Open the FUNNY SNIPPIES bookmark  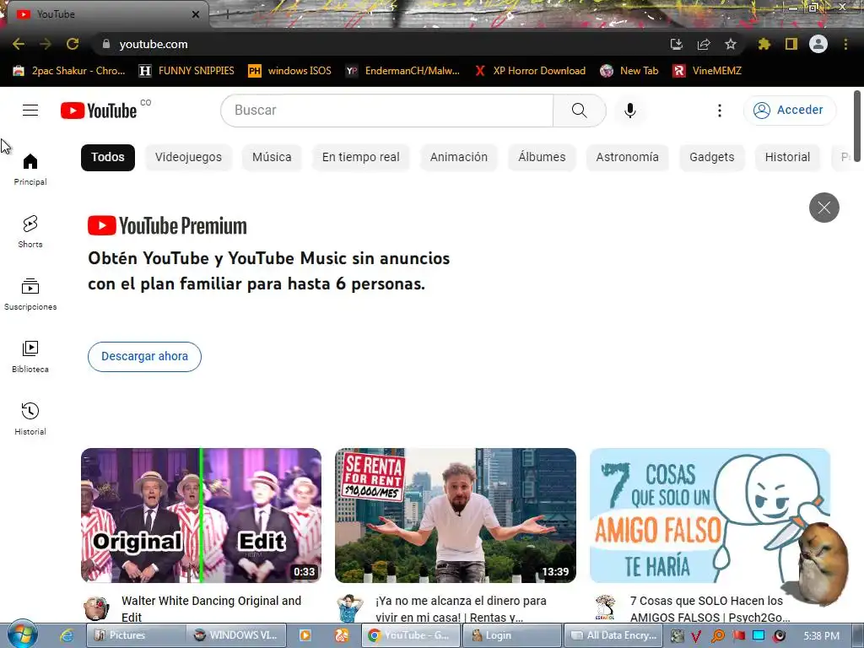pyautogui.click(x=186, y=71)
